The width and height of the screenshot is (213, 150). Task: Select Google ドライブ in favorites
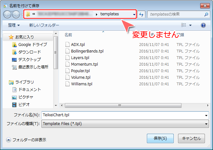33,44
